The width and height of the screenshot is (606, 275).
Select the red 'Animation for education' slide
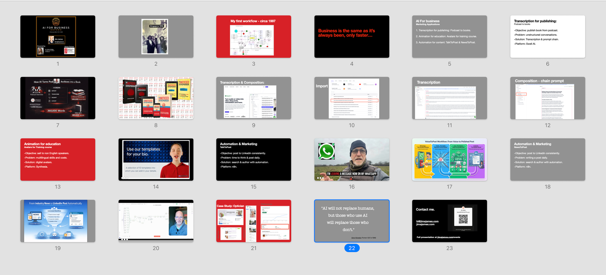[x=58, y=159]
